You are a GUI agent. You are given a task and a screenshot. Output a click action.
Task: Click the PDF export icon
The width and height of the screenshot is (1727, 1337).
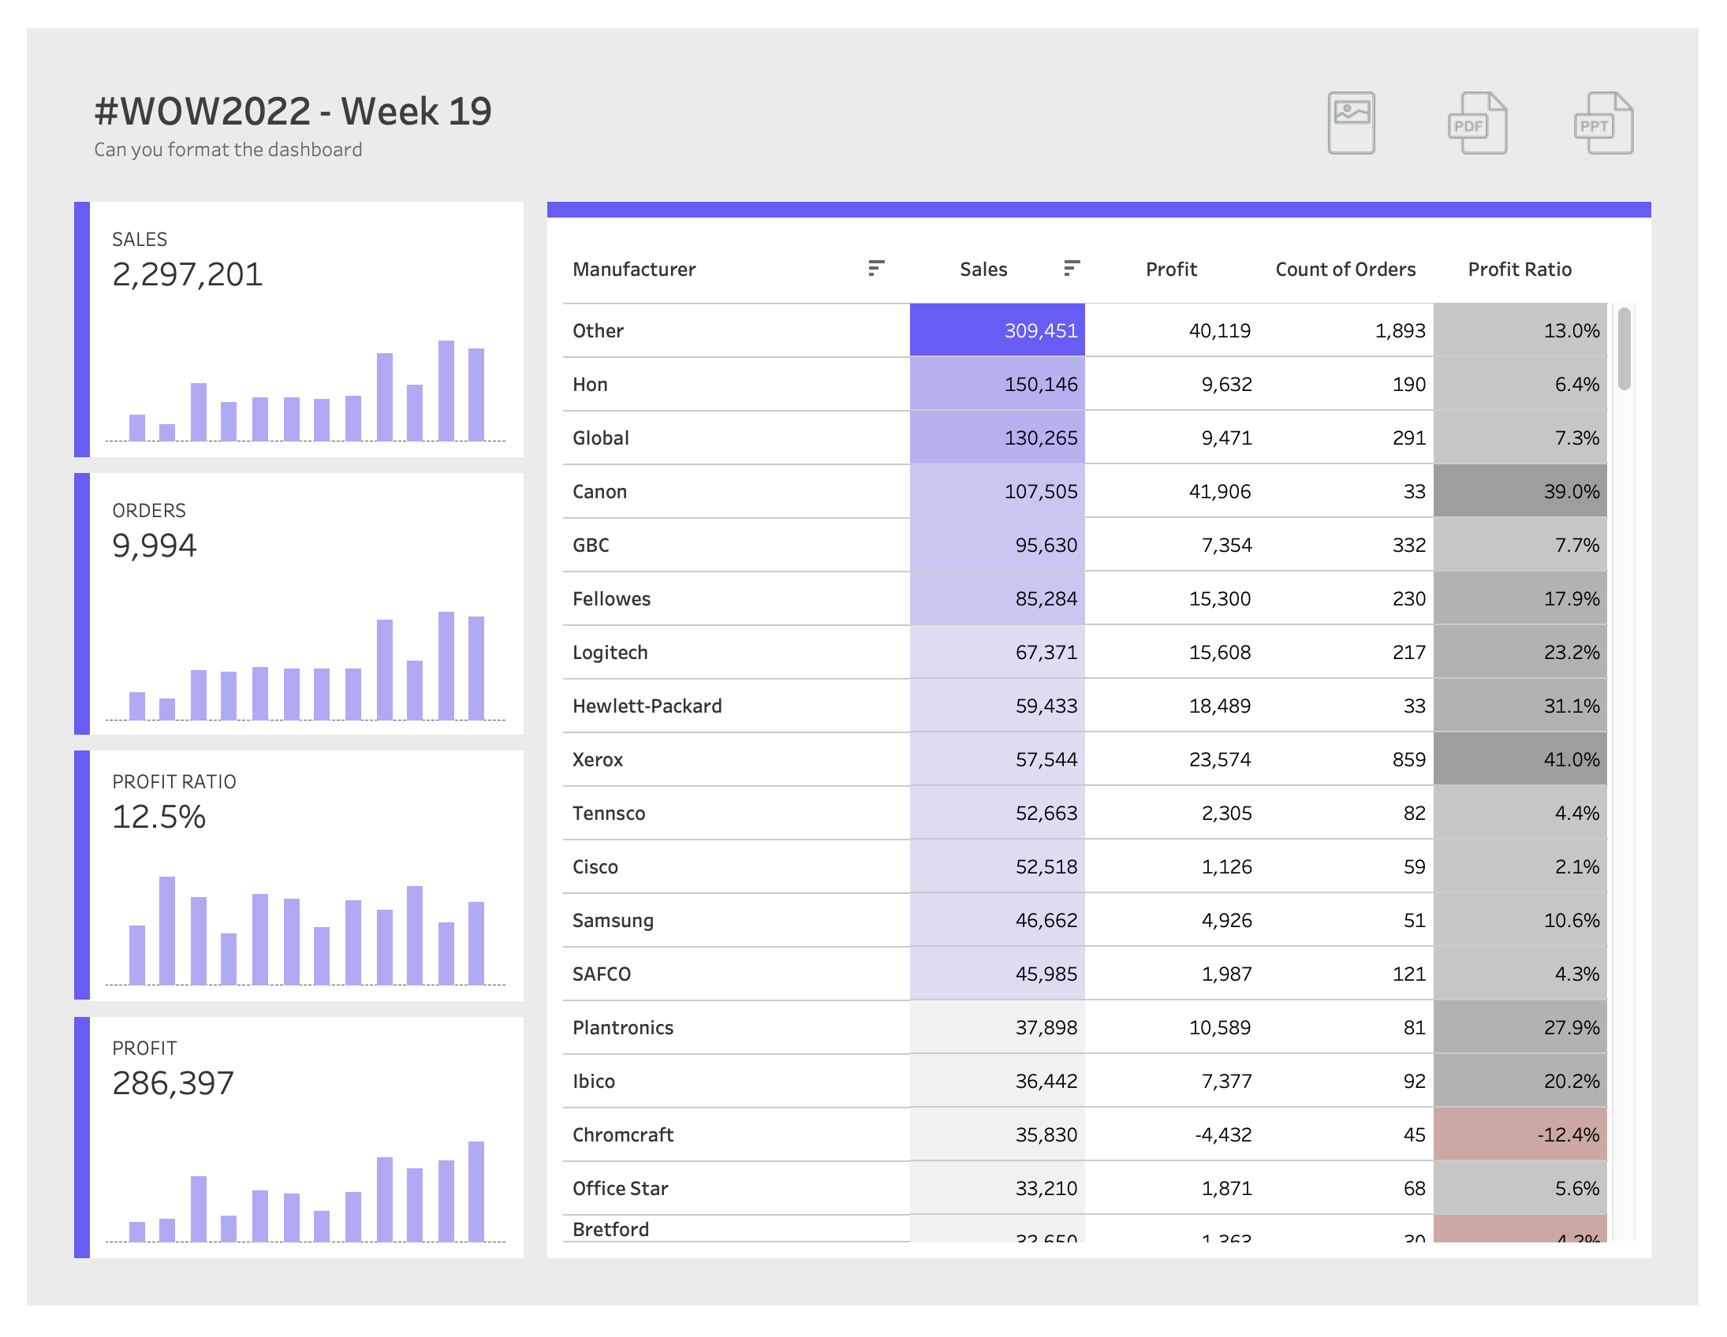[x=1476, y=122]
